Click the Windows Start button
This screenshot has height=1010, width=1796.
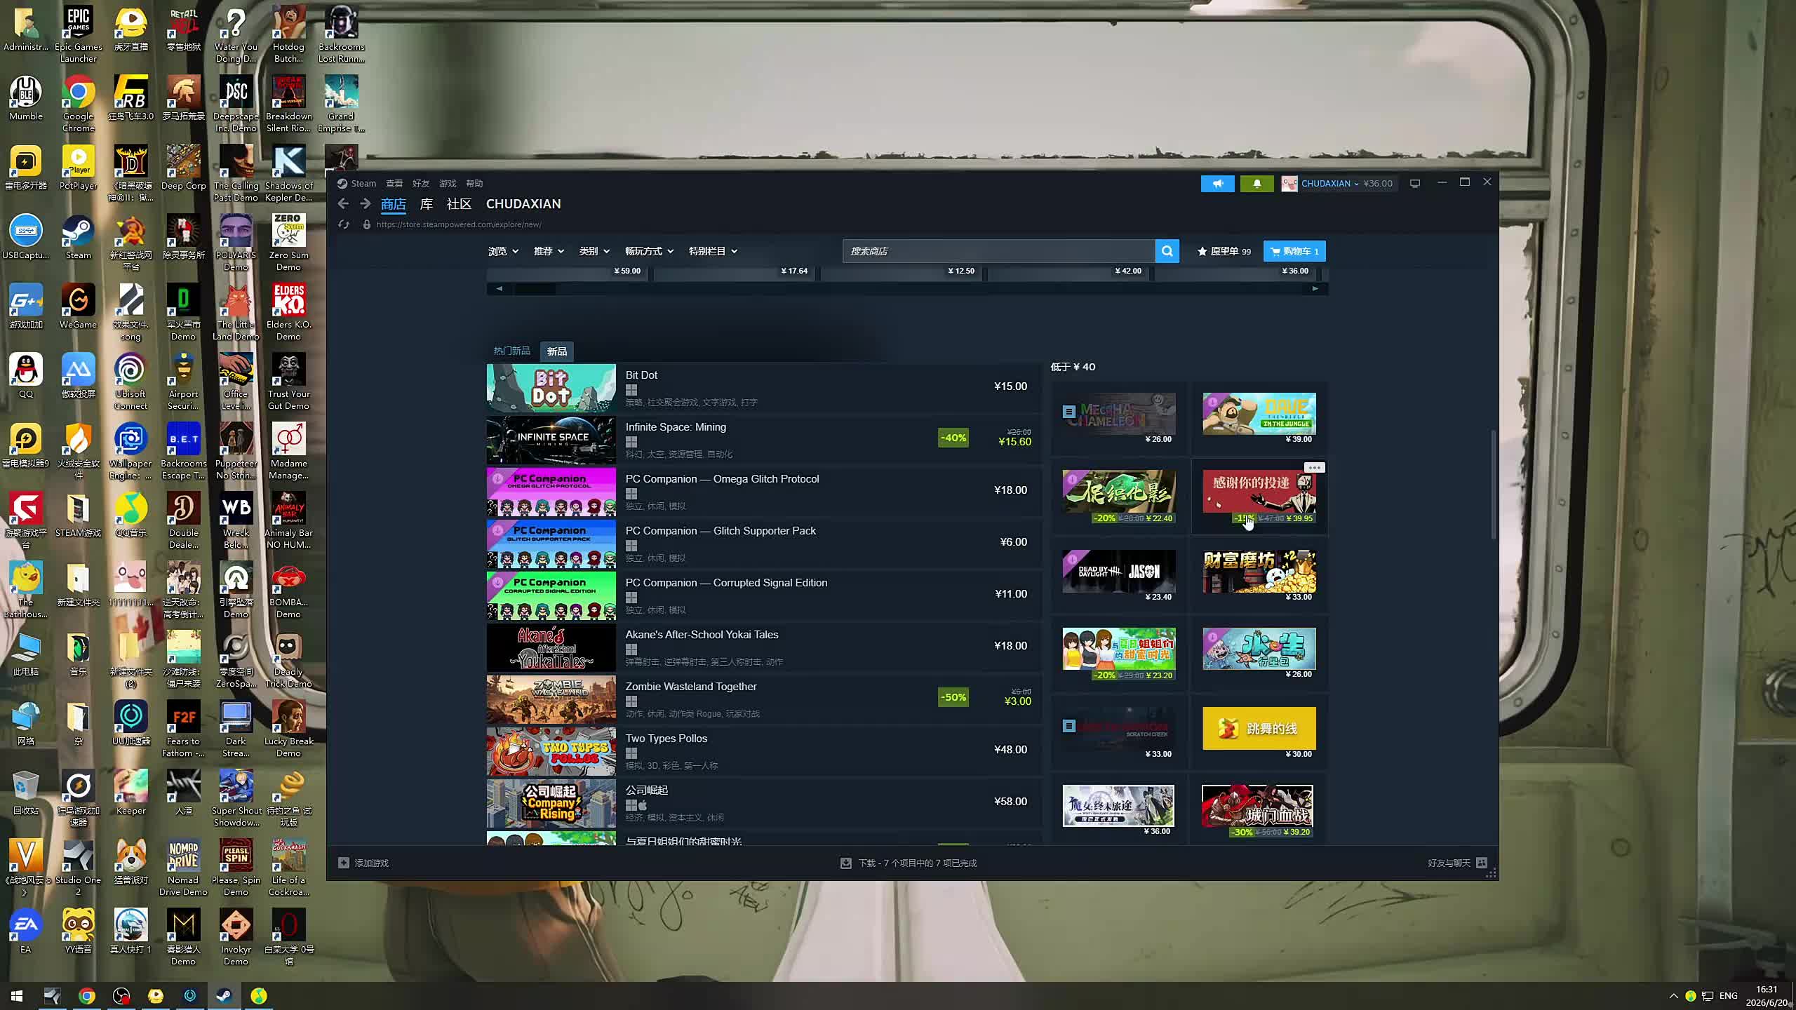tap(17, 995)
